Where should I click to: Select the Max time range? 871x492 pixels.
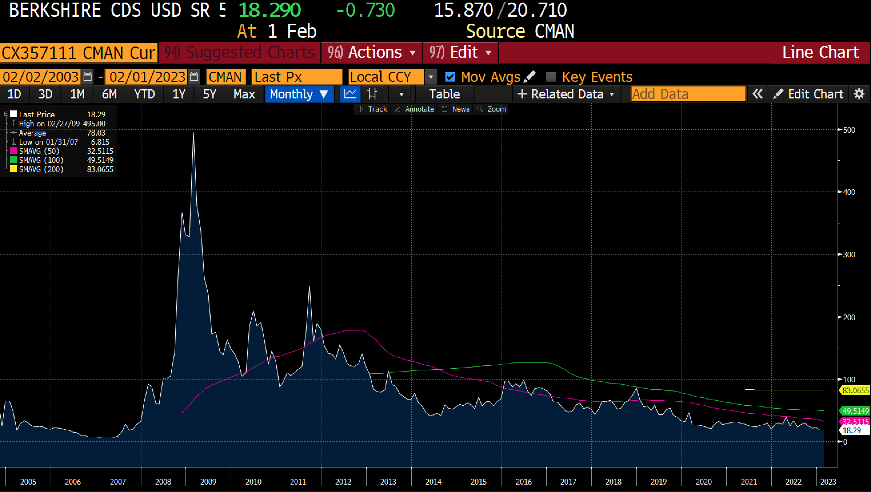pos(244,94)
